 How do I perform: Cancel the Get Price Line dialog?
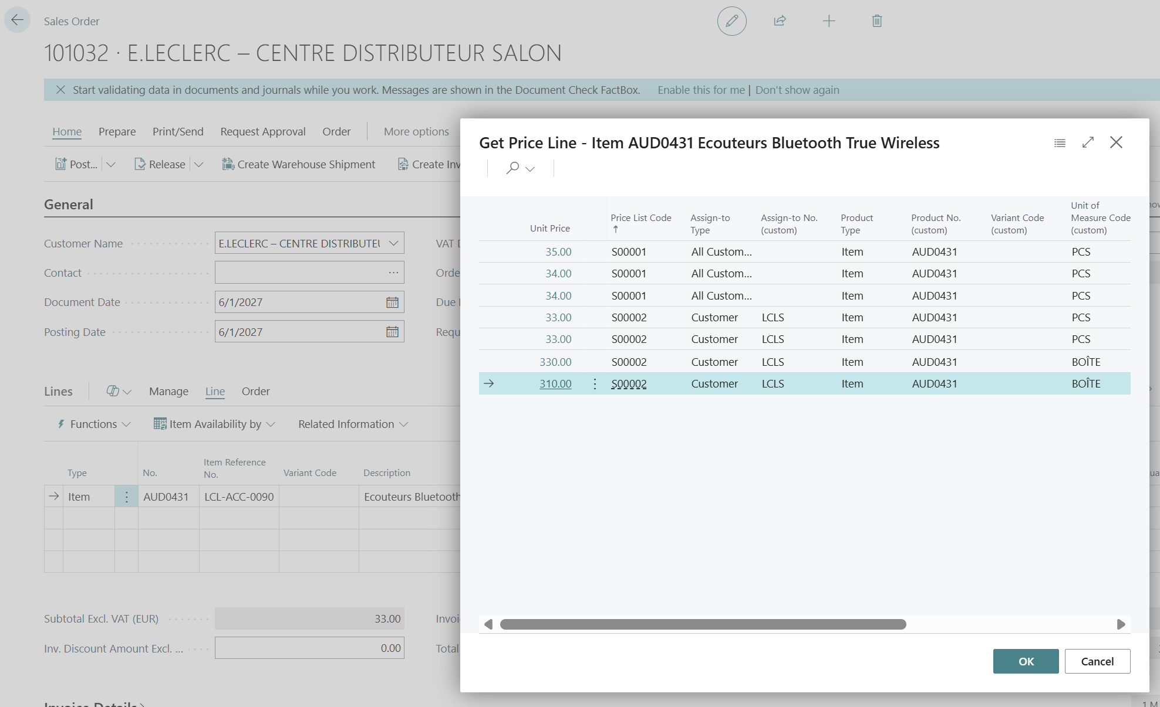(1097, 661)
